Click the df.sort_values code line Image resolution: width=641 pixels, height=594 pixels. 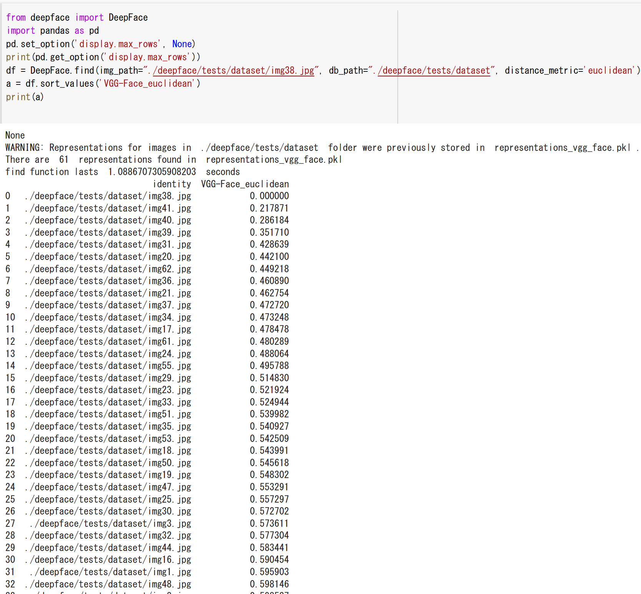click(x=103, y=84)
